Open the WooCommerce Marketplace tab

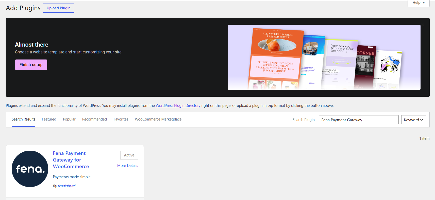pyautogui.click(x=158, y=119)
